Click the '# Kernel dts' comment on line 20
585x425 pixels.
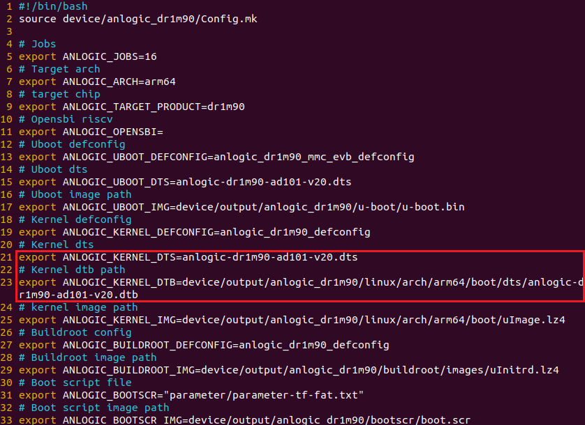pyautogui.click(x=57, y=245)
